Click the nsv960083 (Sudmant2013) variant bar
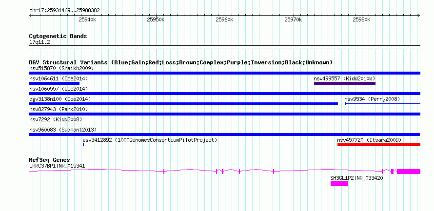 [224, 134]
